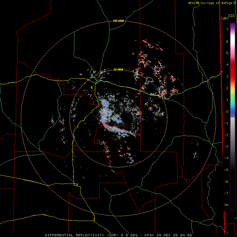This screenshot has width=237, height=237.
Task: Click the 0 value on the dB scale
Action: [x=227, y=112]
